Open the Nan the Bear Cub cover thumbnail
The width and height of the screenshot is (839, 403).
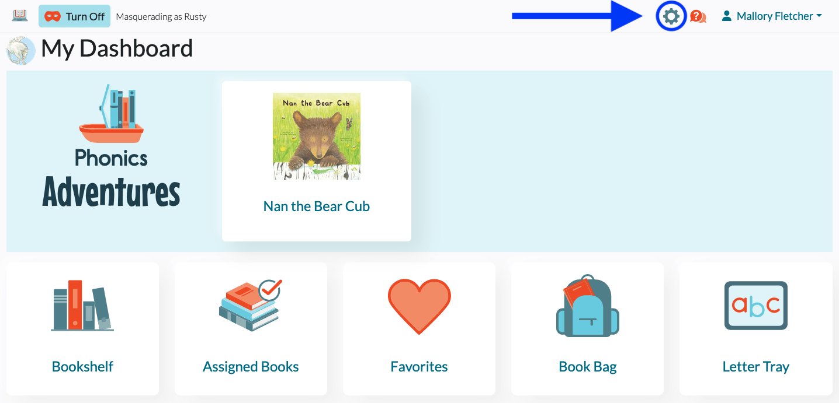point(317,136)
